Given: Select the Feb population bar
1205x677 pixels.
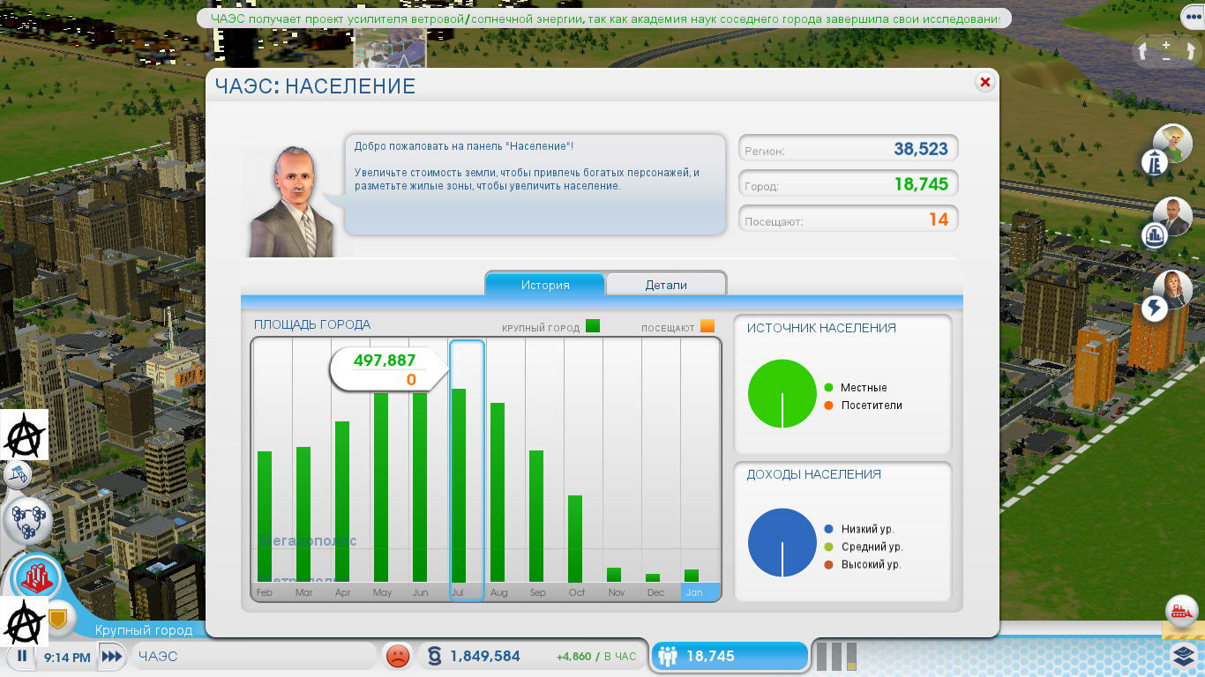Looking at the screenshot, I should (x=265, y=517).
